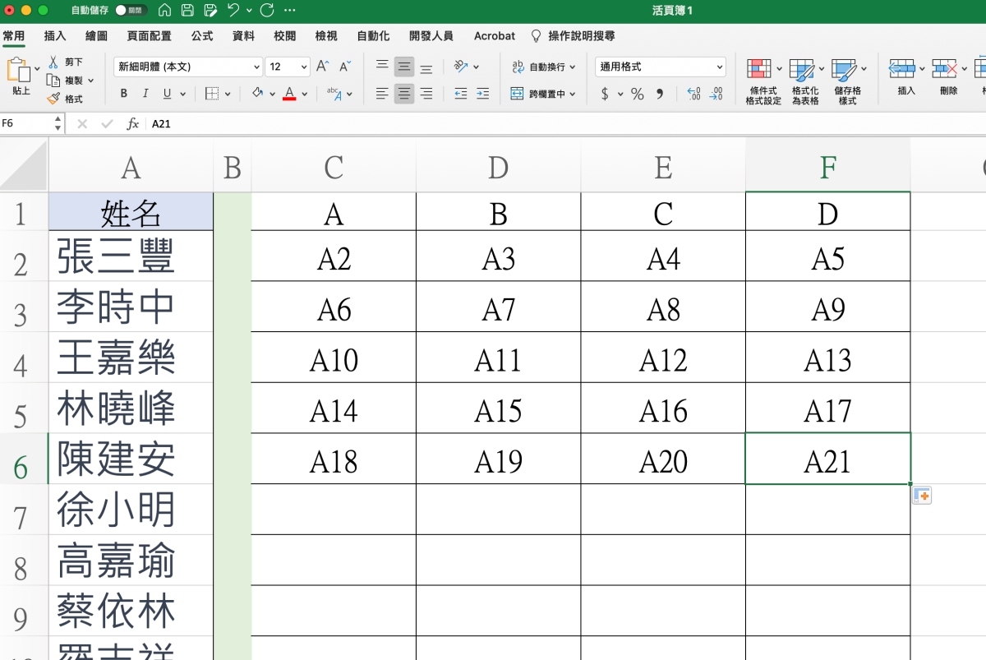Switch to the 資料 (Data) tab

click(244, 36)
